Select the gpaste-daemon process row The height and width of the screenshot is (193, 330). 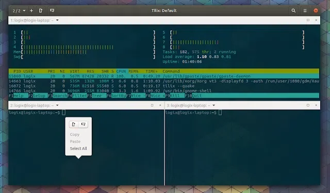pyautogui.click(x=164, y=76)
